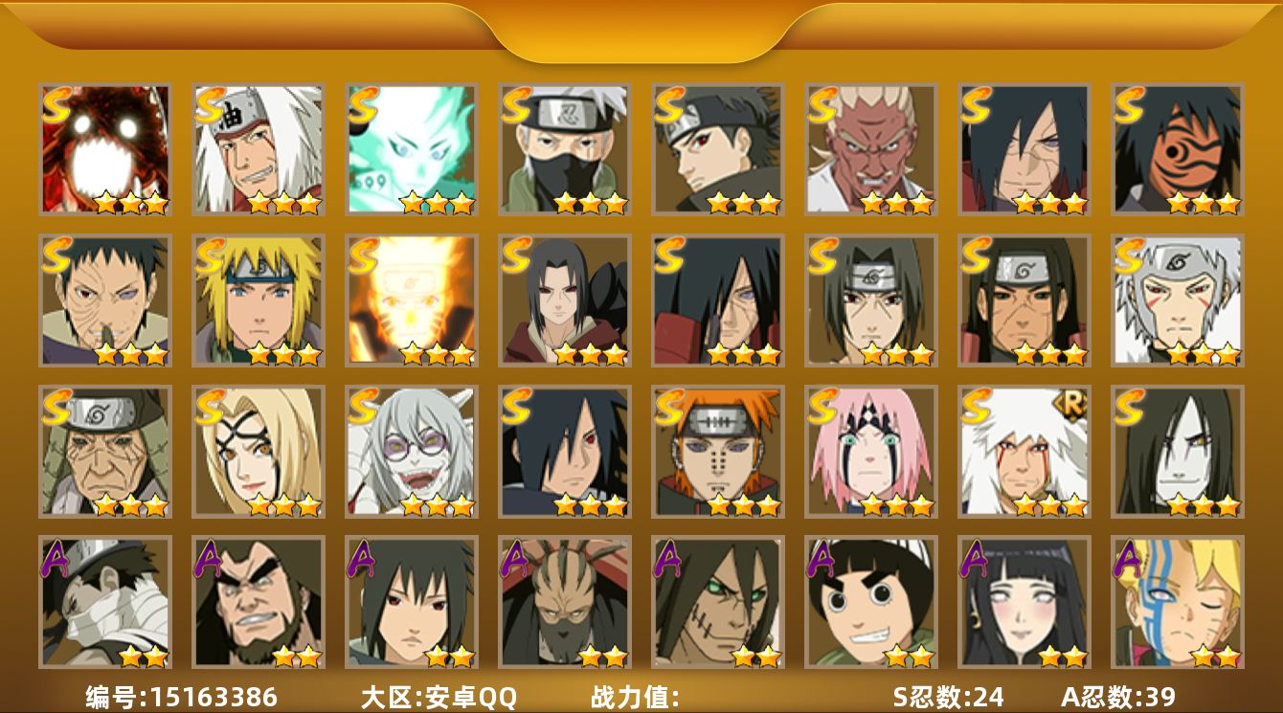Click the dark-skinned elder with the white mustache
The width and height of the screenshot is (1283, 713).
click(x=871, y=149)
